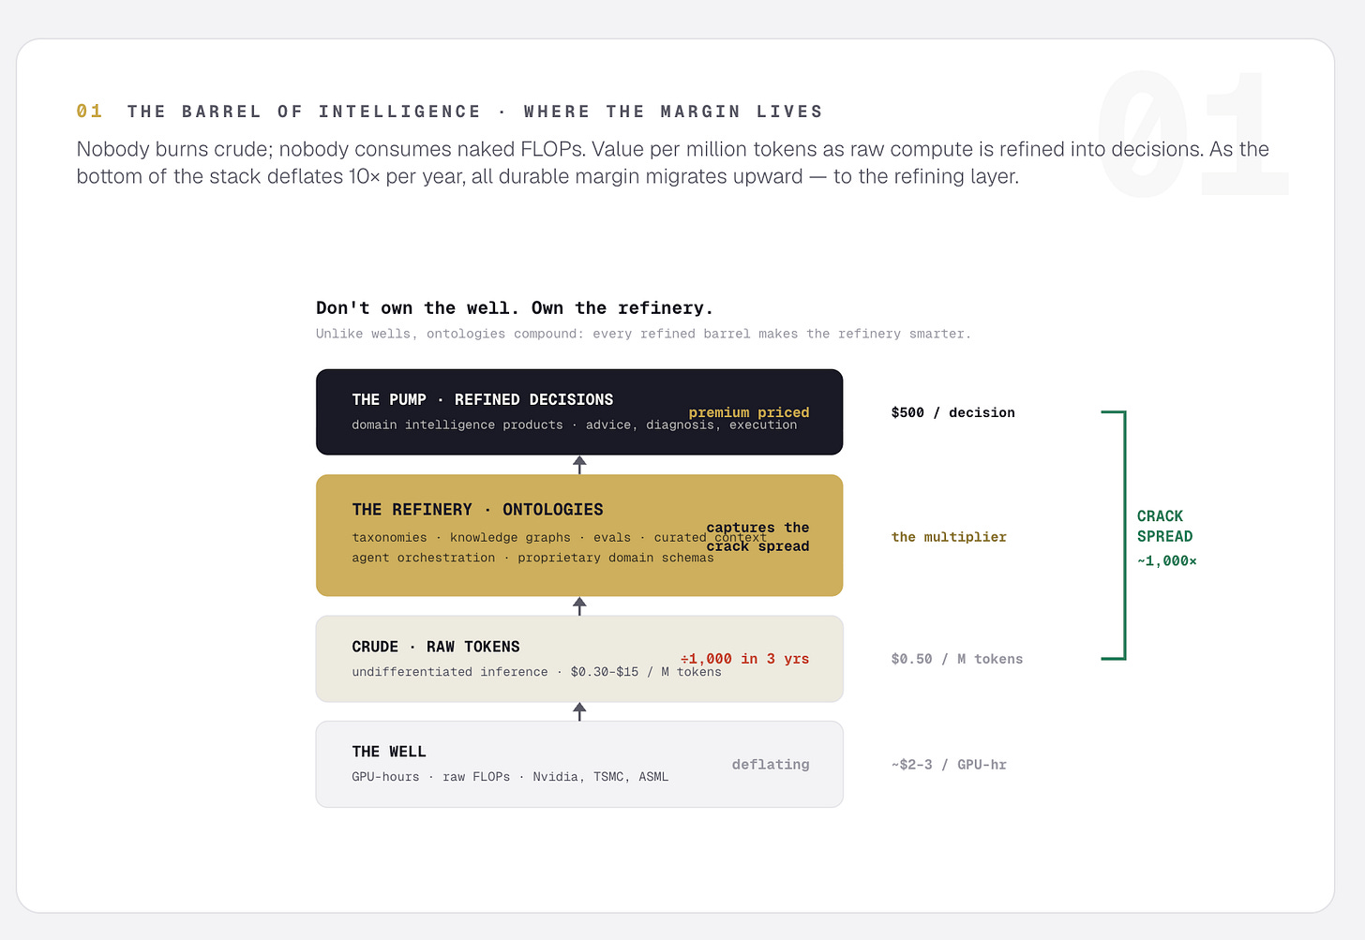Click the $0.50 / M tokens label
The image size is (1365, 940).
point(956,659)
